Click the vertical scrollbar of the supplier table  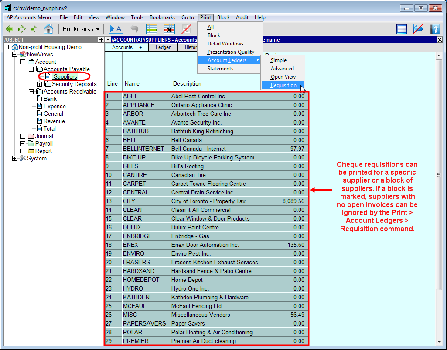coord(439,175)
